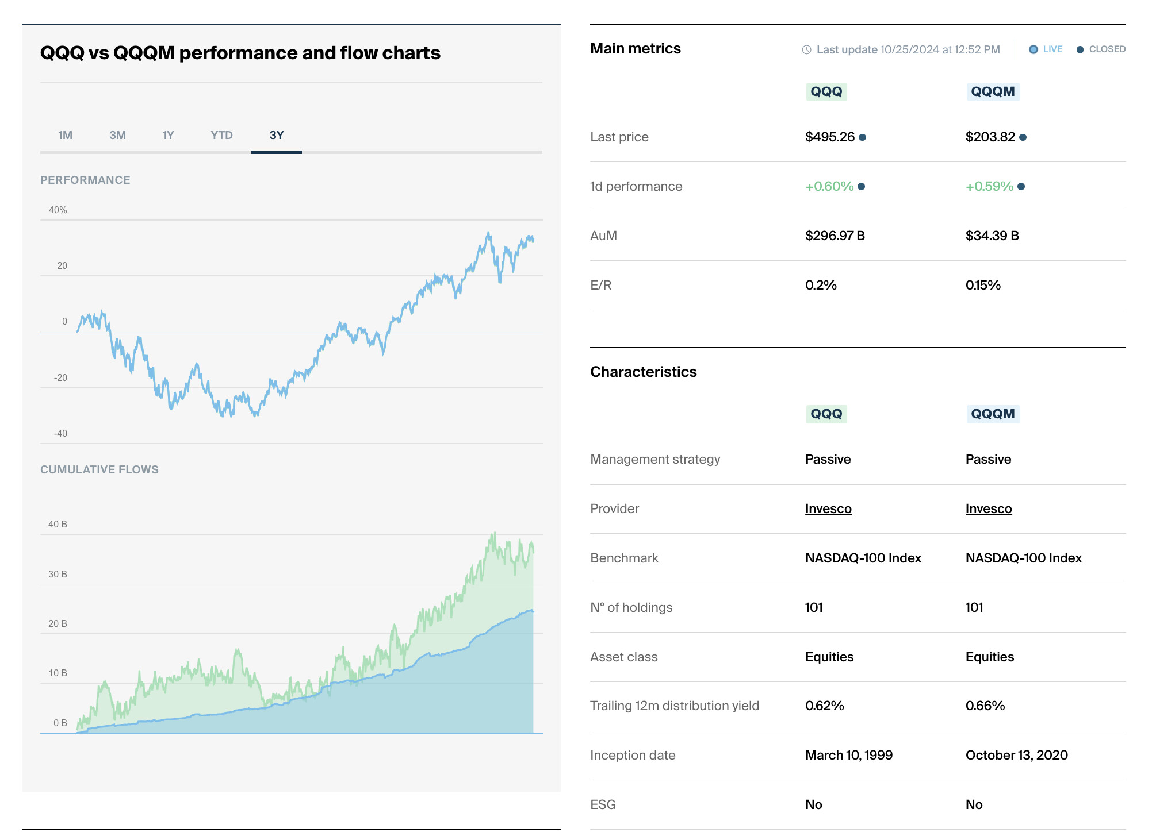Viewport: 1156px width, 840px height.
Task: Click the QQQ last price $495.26
Action: 830,137
